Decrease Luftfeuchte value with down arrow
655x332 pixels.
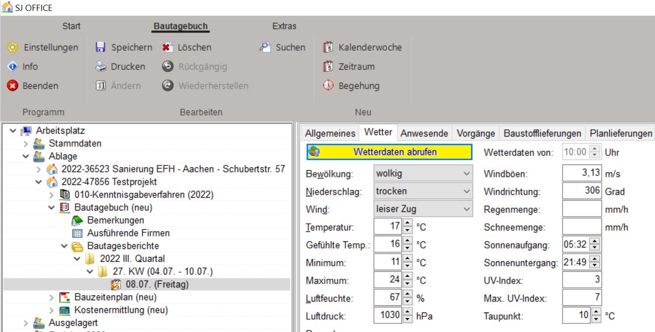[x=407, y=302]
